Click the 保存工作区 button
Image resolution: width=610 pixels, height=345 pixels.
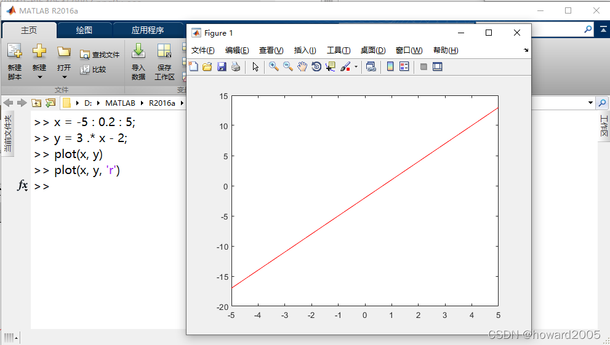(x=164, y=61)
